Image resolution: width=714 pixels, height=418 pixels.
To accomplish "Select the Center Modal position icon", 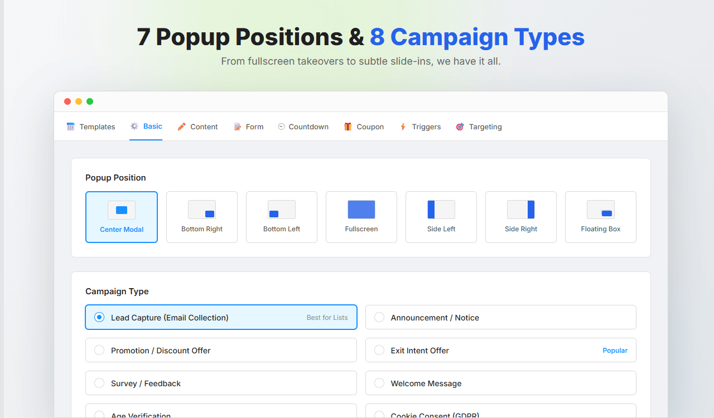I will coord(122,210).
